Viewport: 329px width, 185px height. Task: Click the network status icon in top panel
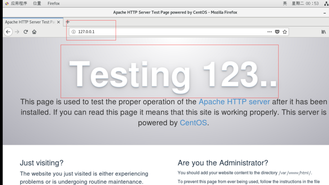pos(326,4)
